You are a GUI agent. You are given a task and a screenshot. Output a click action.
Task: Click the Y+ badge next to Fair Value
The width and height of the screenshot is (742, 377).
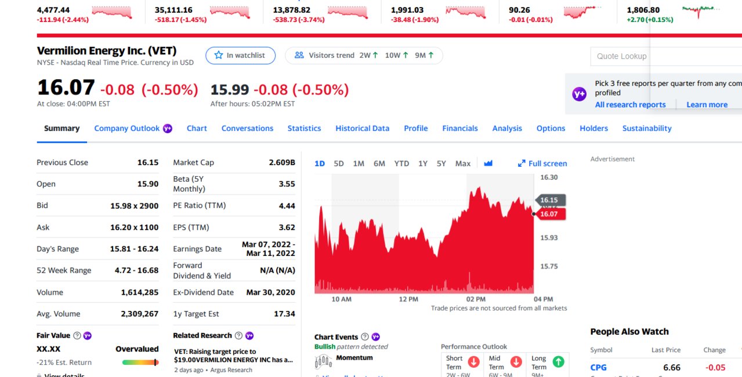[x=88, y=335]
